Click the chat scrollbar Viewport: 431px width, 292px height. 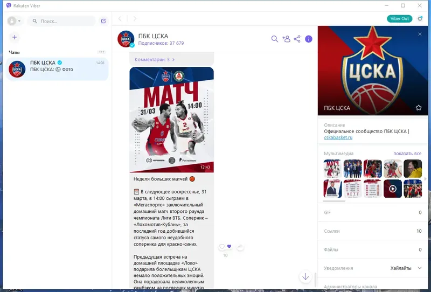click(x=315, y=280)
